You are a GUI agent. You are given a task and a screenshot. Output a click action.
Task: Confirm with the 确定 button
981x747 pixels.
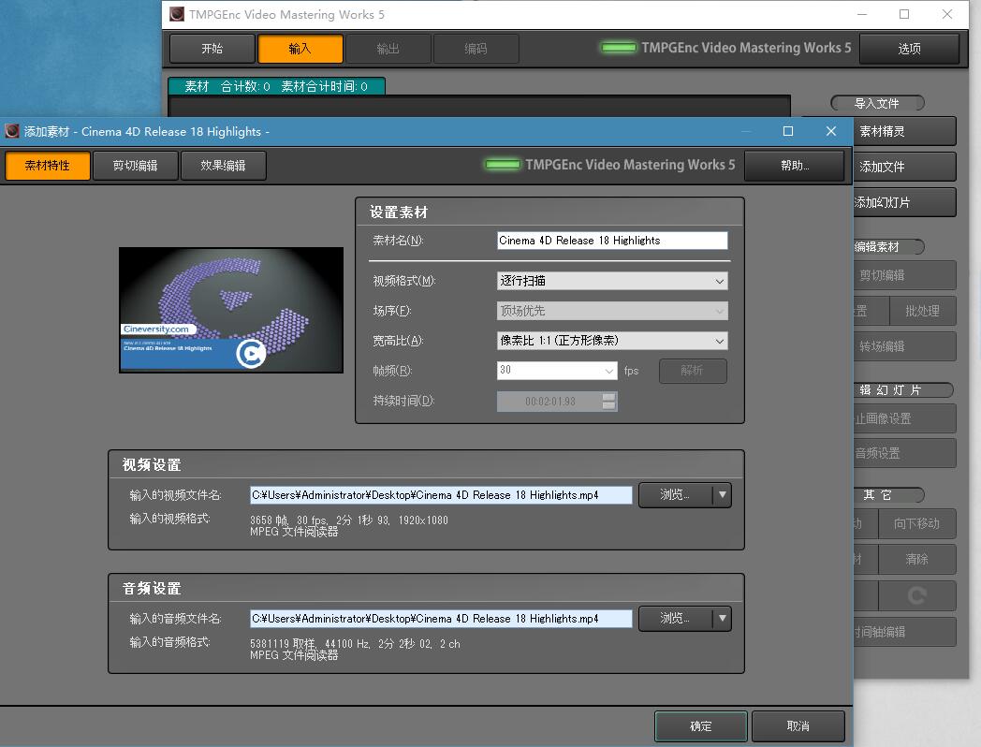point(701,726)
